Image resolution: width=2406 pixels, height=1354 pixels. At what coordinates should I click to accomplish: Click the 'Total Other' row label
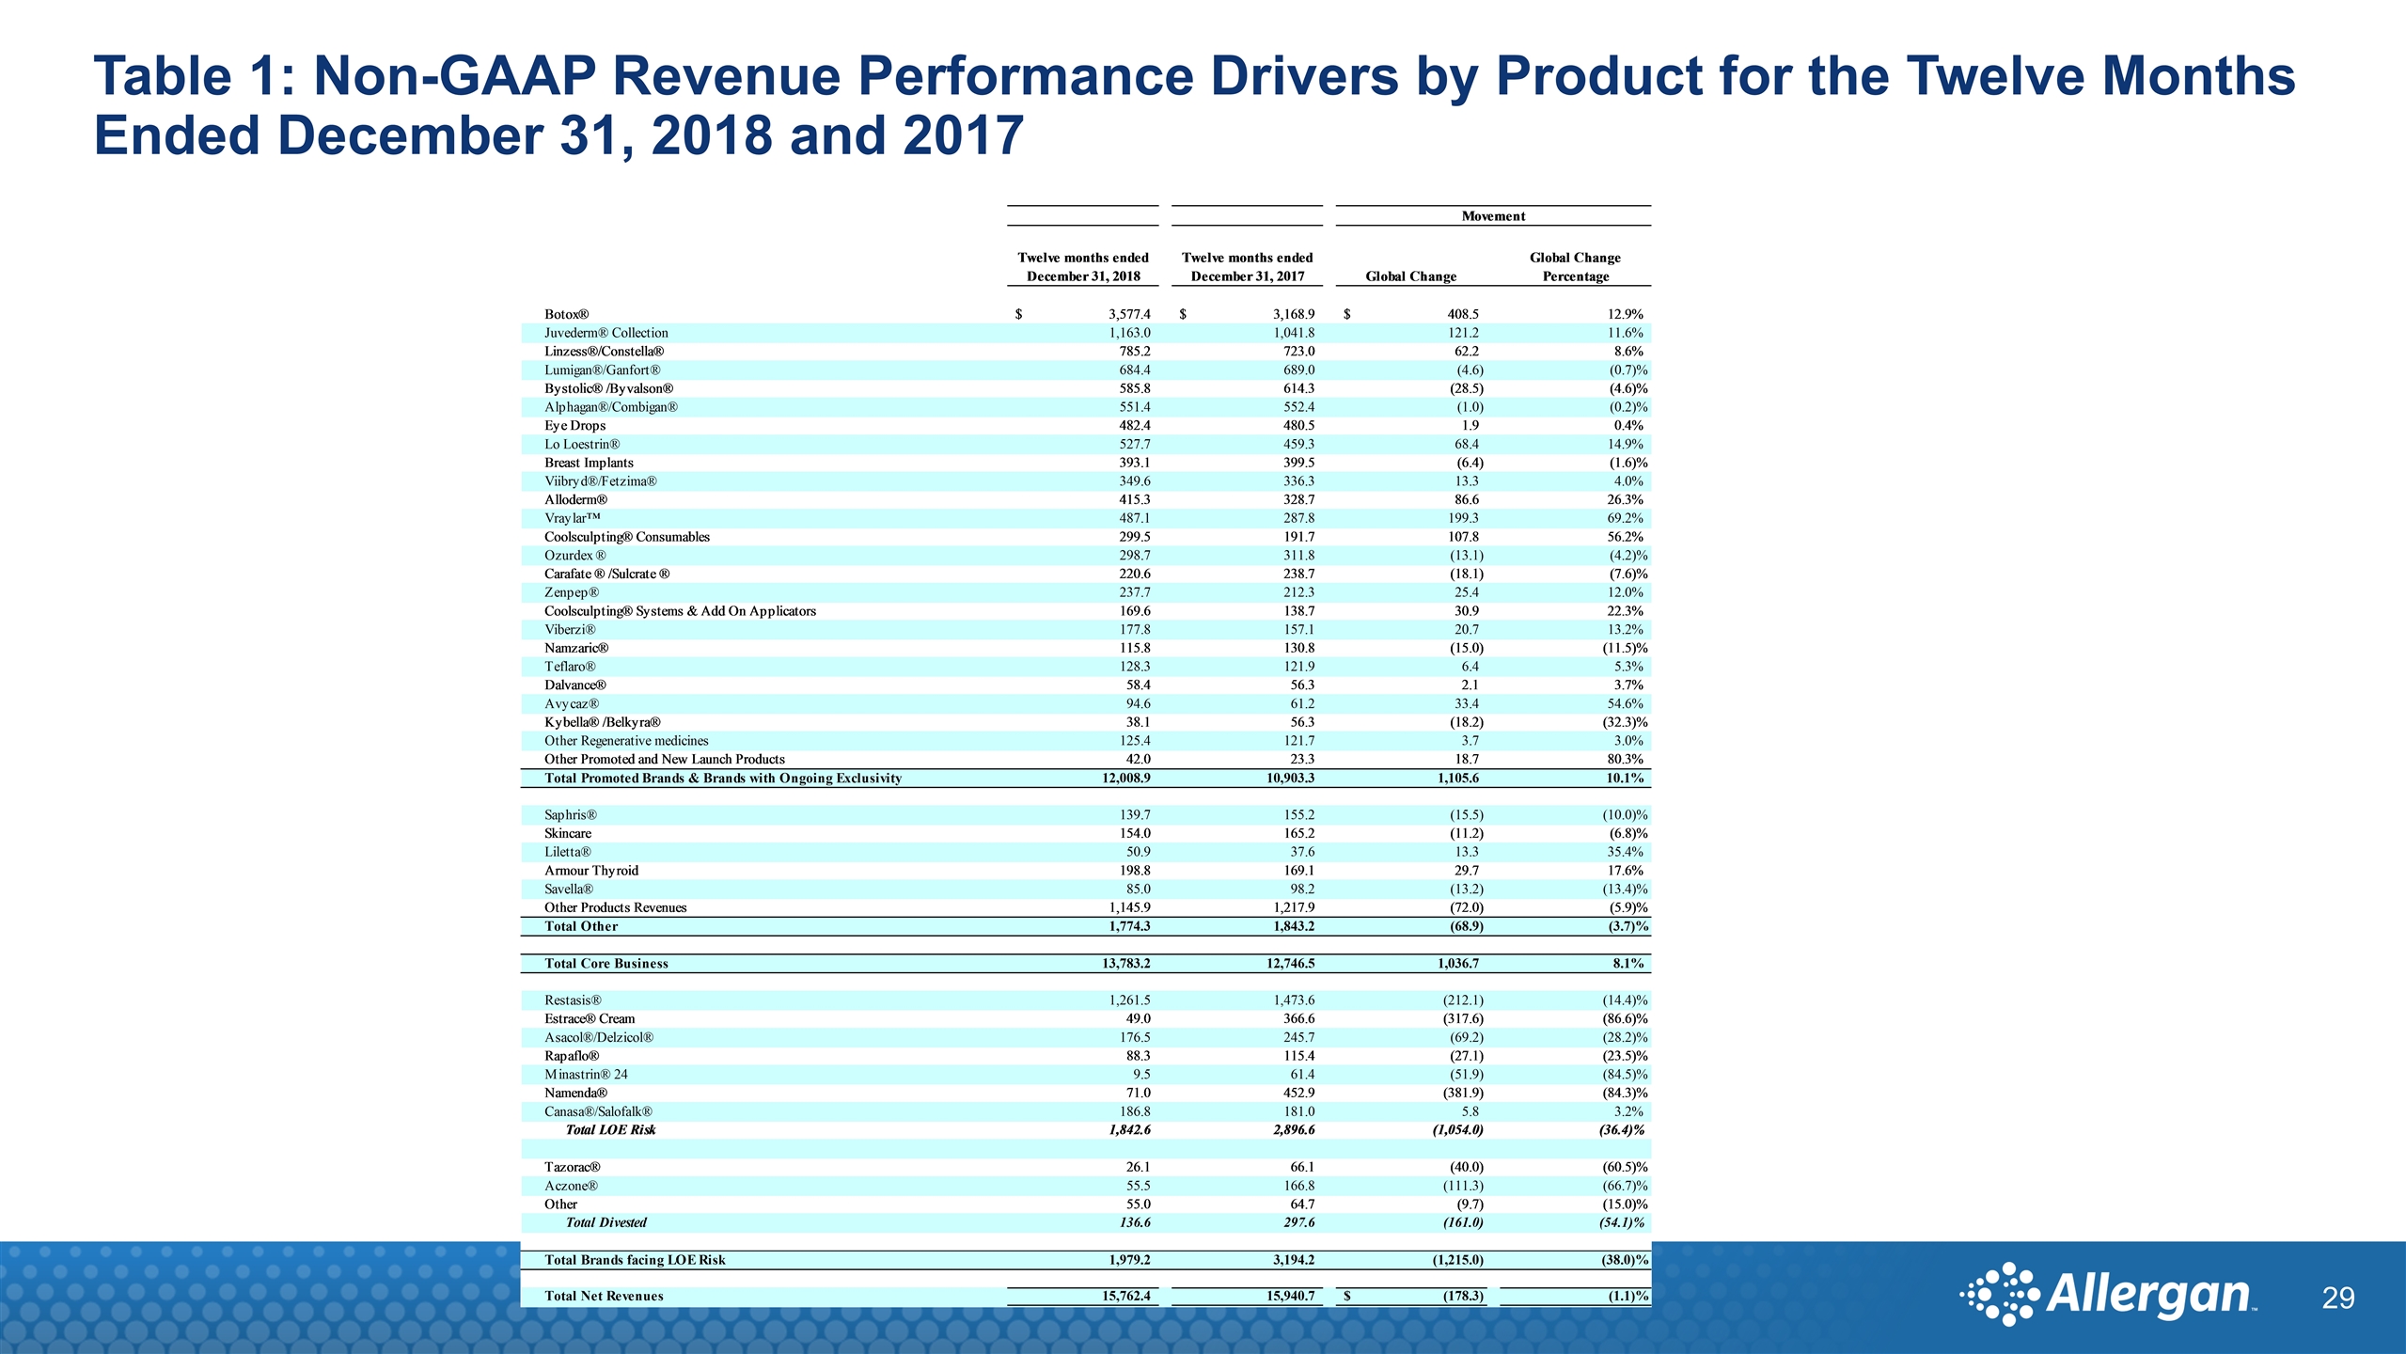(581, 926)
